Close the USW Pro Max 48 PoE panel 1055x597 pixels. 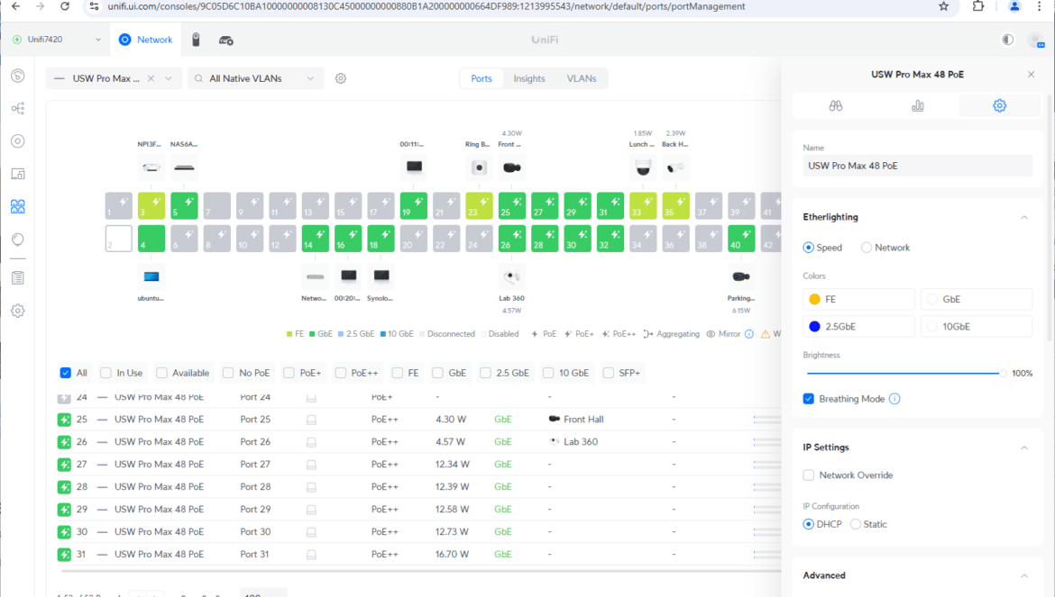click(1031, 75)
